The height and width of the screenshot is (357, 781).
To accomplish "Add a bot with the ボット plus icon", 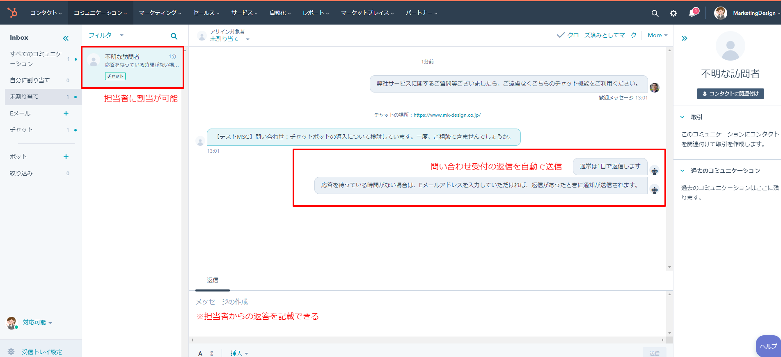I will point(66,157).
